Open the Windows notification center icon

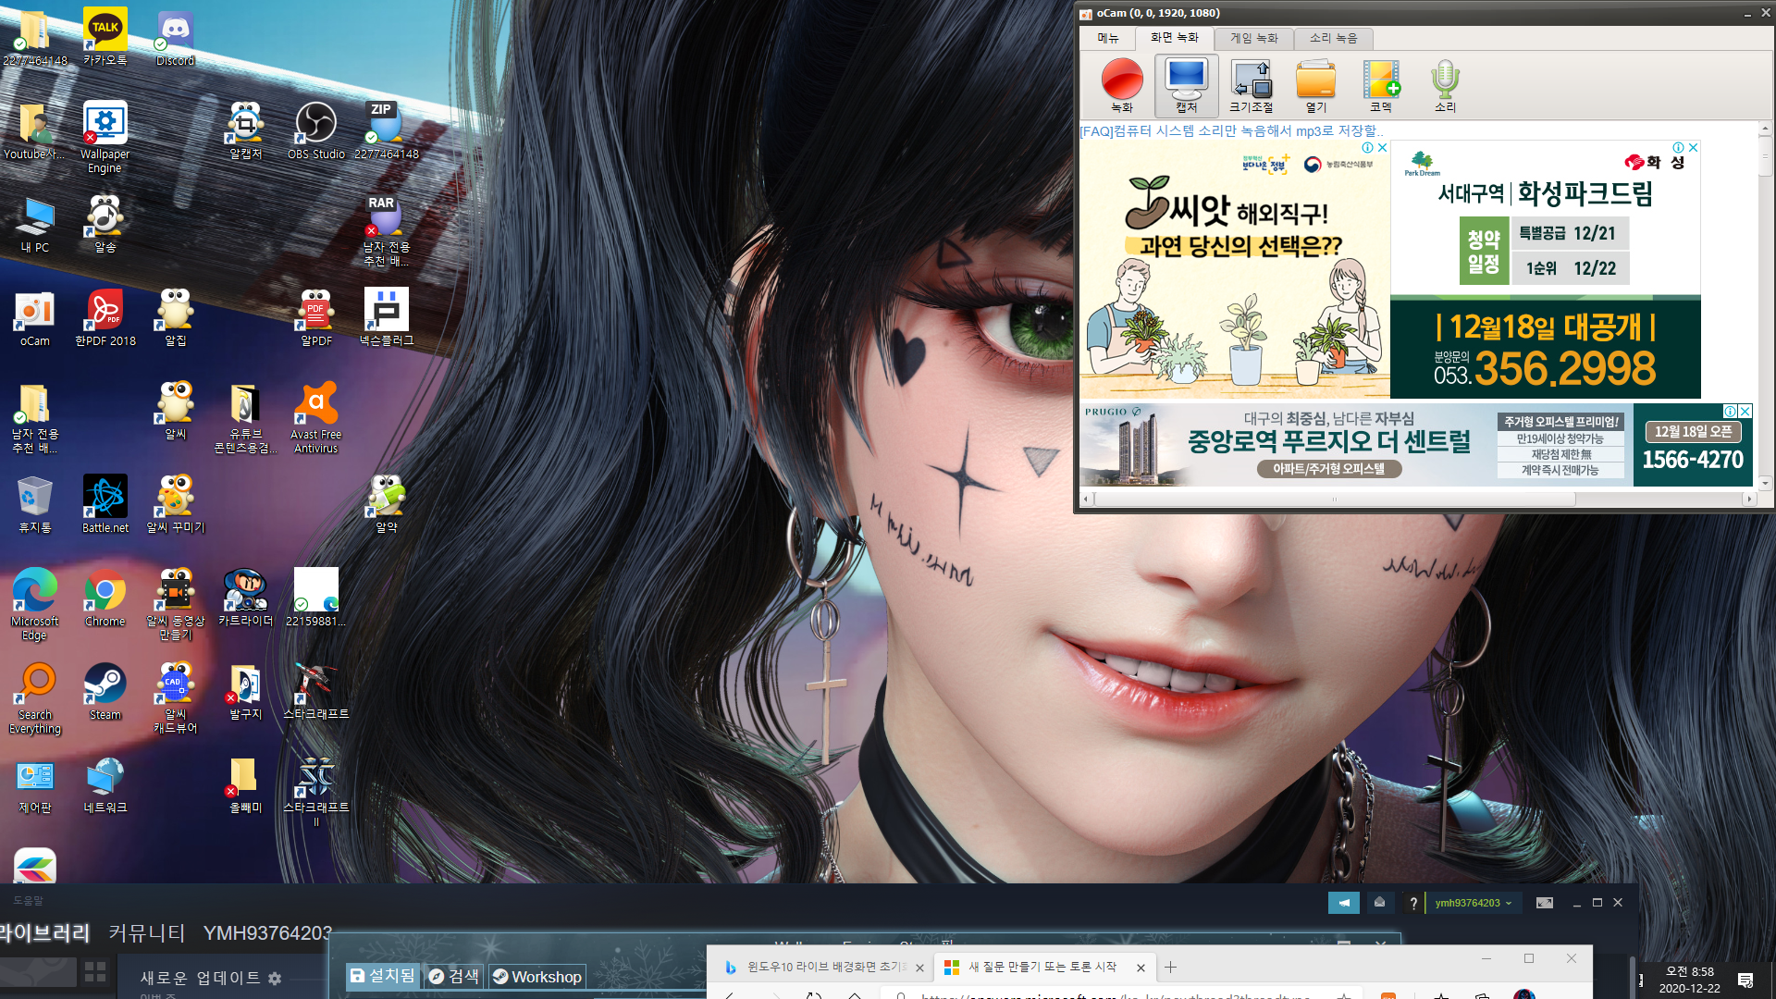[x=1745, y=980]
